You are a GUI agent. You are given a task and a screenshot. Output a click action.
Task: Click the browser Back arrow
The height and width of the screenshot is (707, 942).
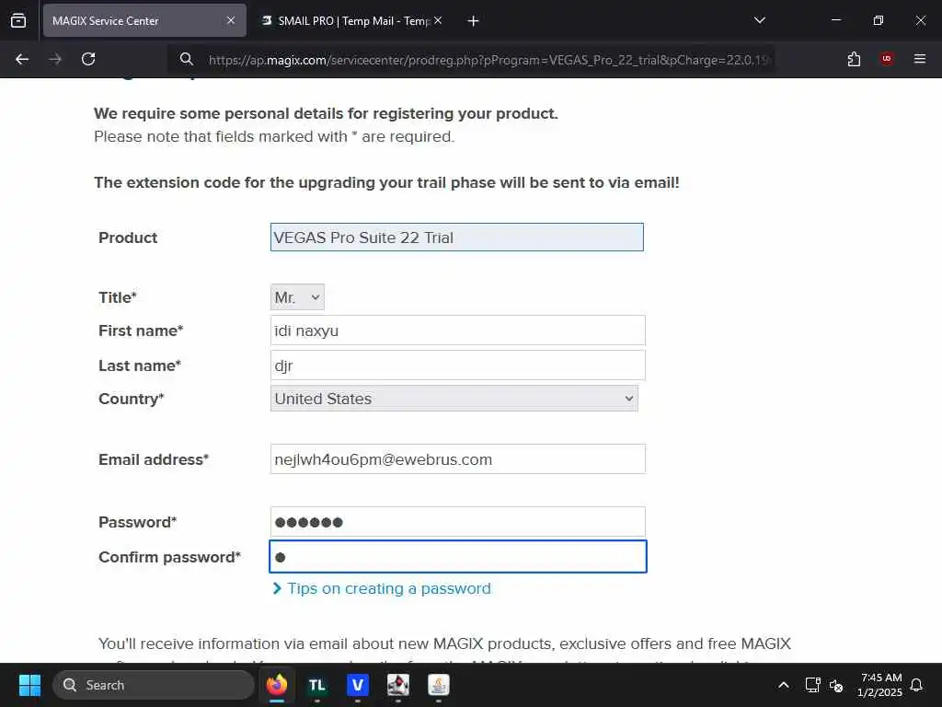22,59
